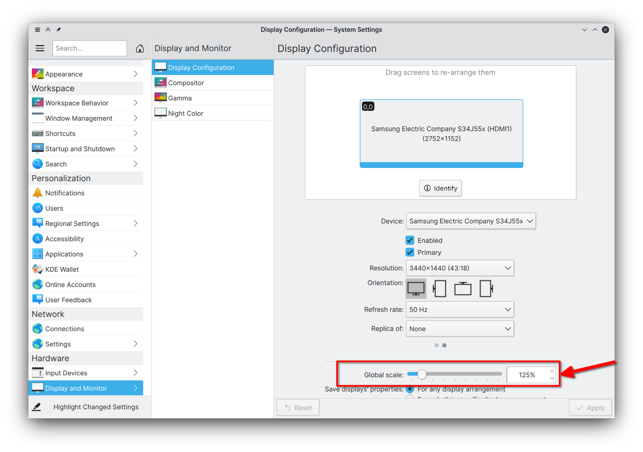643x452 pixels.
Task: Open the 'Replica of' dropdown
Action: tap(460, 329)
